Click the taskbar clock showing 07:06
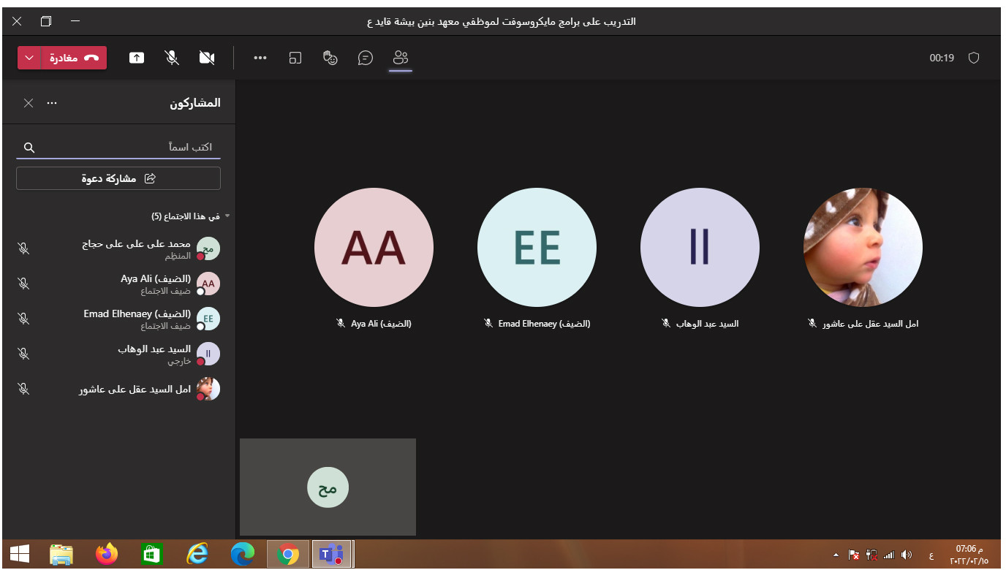 coord(969,555)
